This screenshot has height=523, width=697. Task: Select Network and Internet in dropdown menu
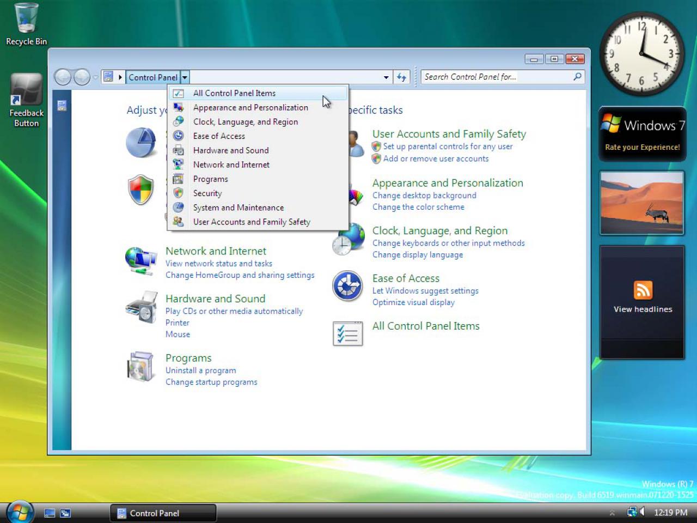258,165
